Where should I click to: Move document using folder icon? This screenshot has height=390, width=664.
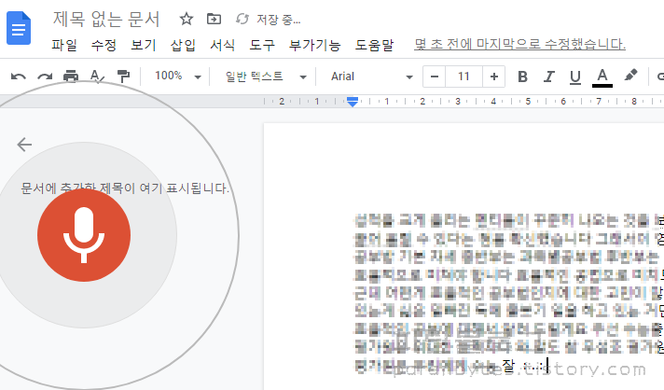pyautogui.click(x=214, y=19)
